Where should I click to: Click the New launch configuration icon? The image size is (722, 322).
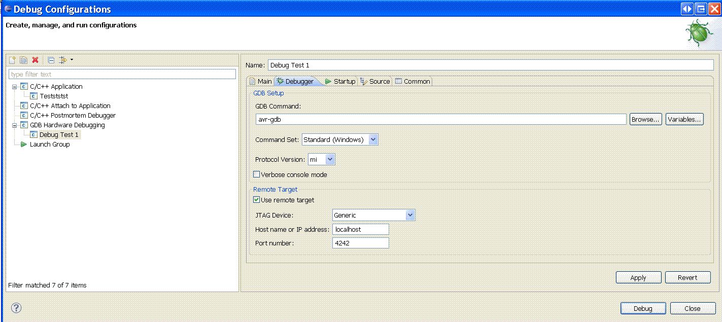click(13, 60)
